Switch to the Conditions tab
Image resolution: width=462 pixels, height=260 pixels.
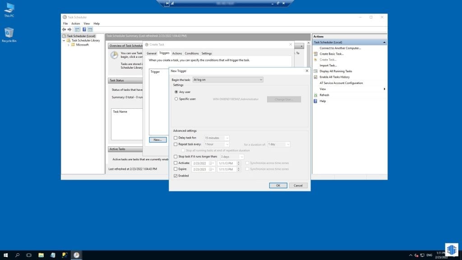(191, 53)
